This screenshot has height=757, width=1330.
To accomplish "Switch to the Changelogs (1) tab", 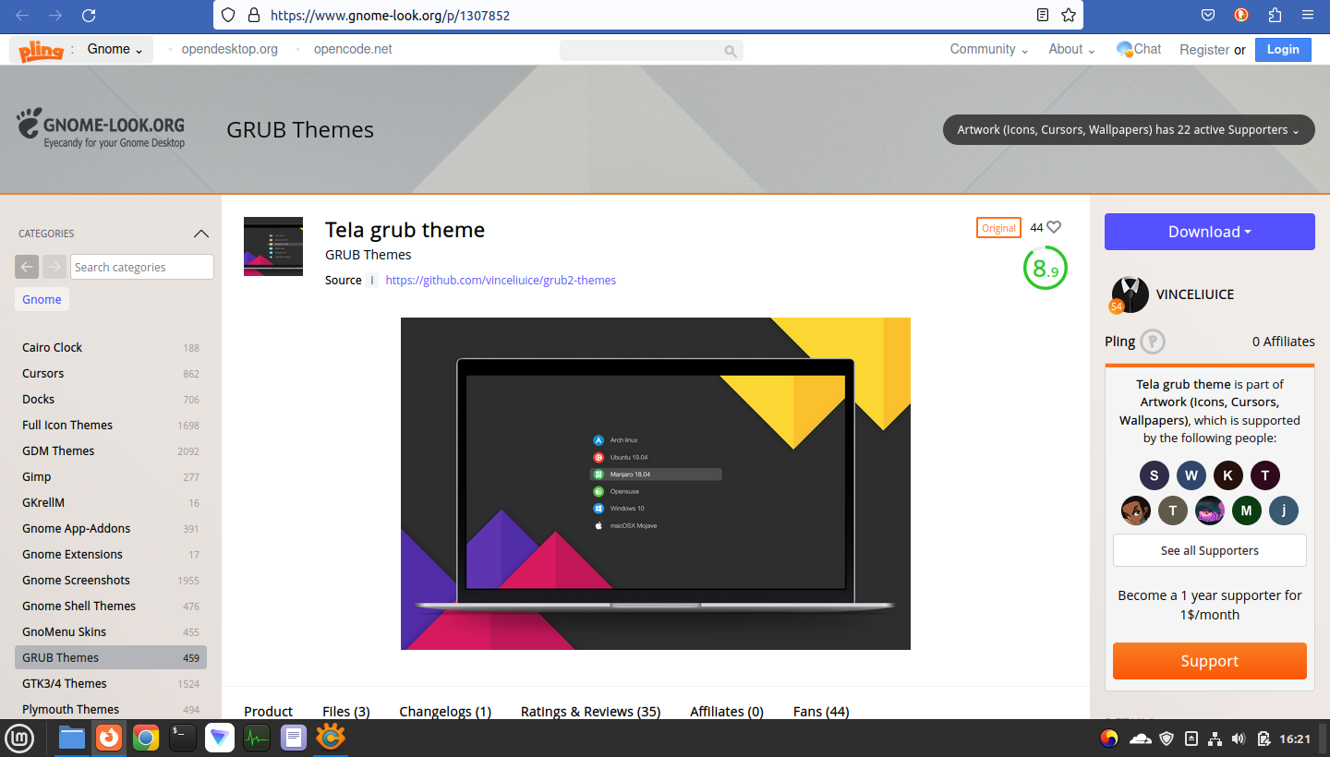I will click(x=445, y=711).
